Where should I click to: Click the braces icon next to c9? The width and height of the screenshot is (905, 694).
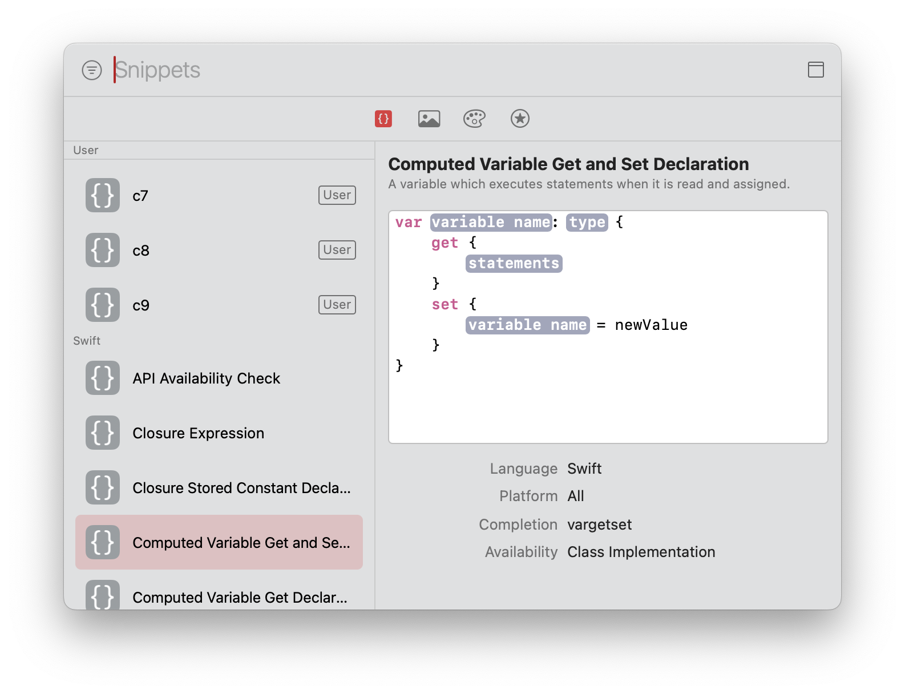point(103,305)
